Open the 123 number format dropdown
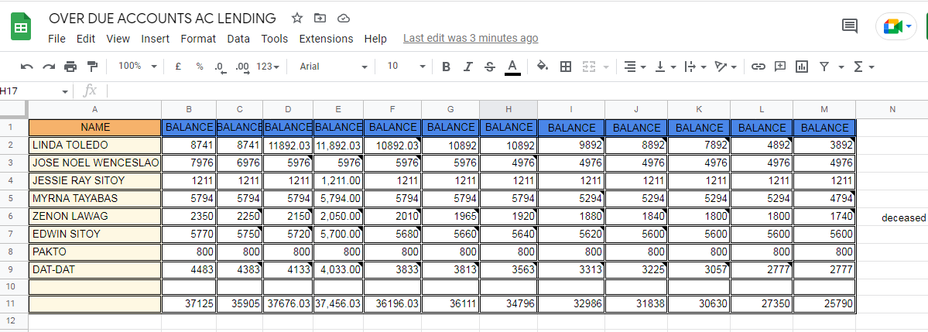 tap(268, 67)
